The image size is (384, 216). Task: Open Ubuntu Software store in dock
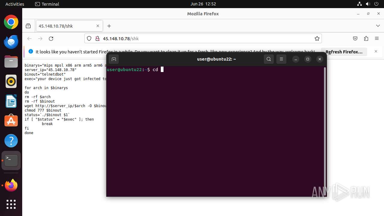point(11,121)
